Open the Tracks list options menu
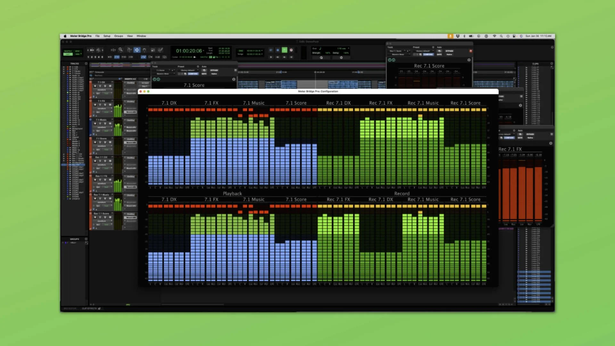This screenshot has height=346, width=615. (x=86, y=63)
